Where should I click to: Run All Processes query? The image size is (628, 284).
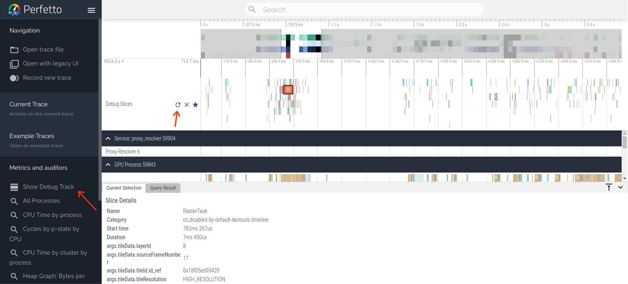tap(41, 201)
